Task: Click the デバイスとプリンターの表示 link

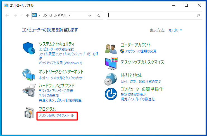Action: tap(56, 91)
